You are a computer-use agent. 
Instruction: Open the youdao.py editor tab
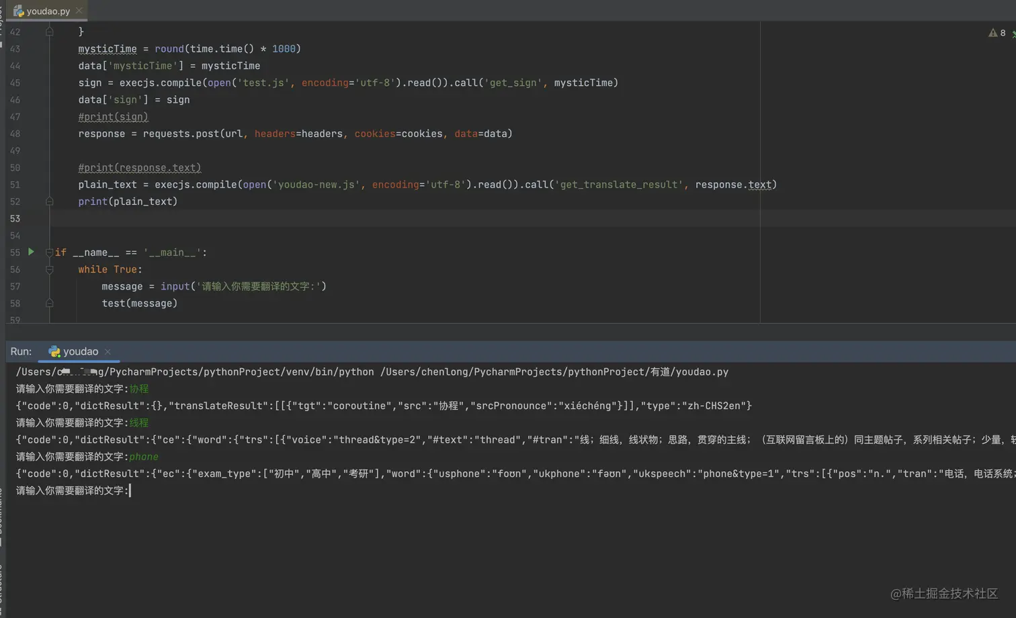(x=48, y=11)
